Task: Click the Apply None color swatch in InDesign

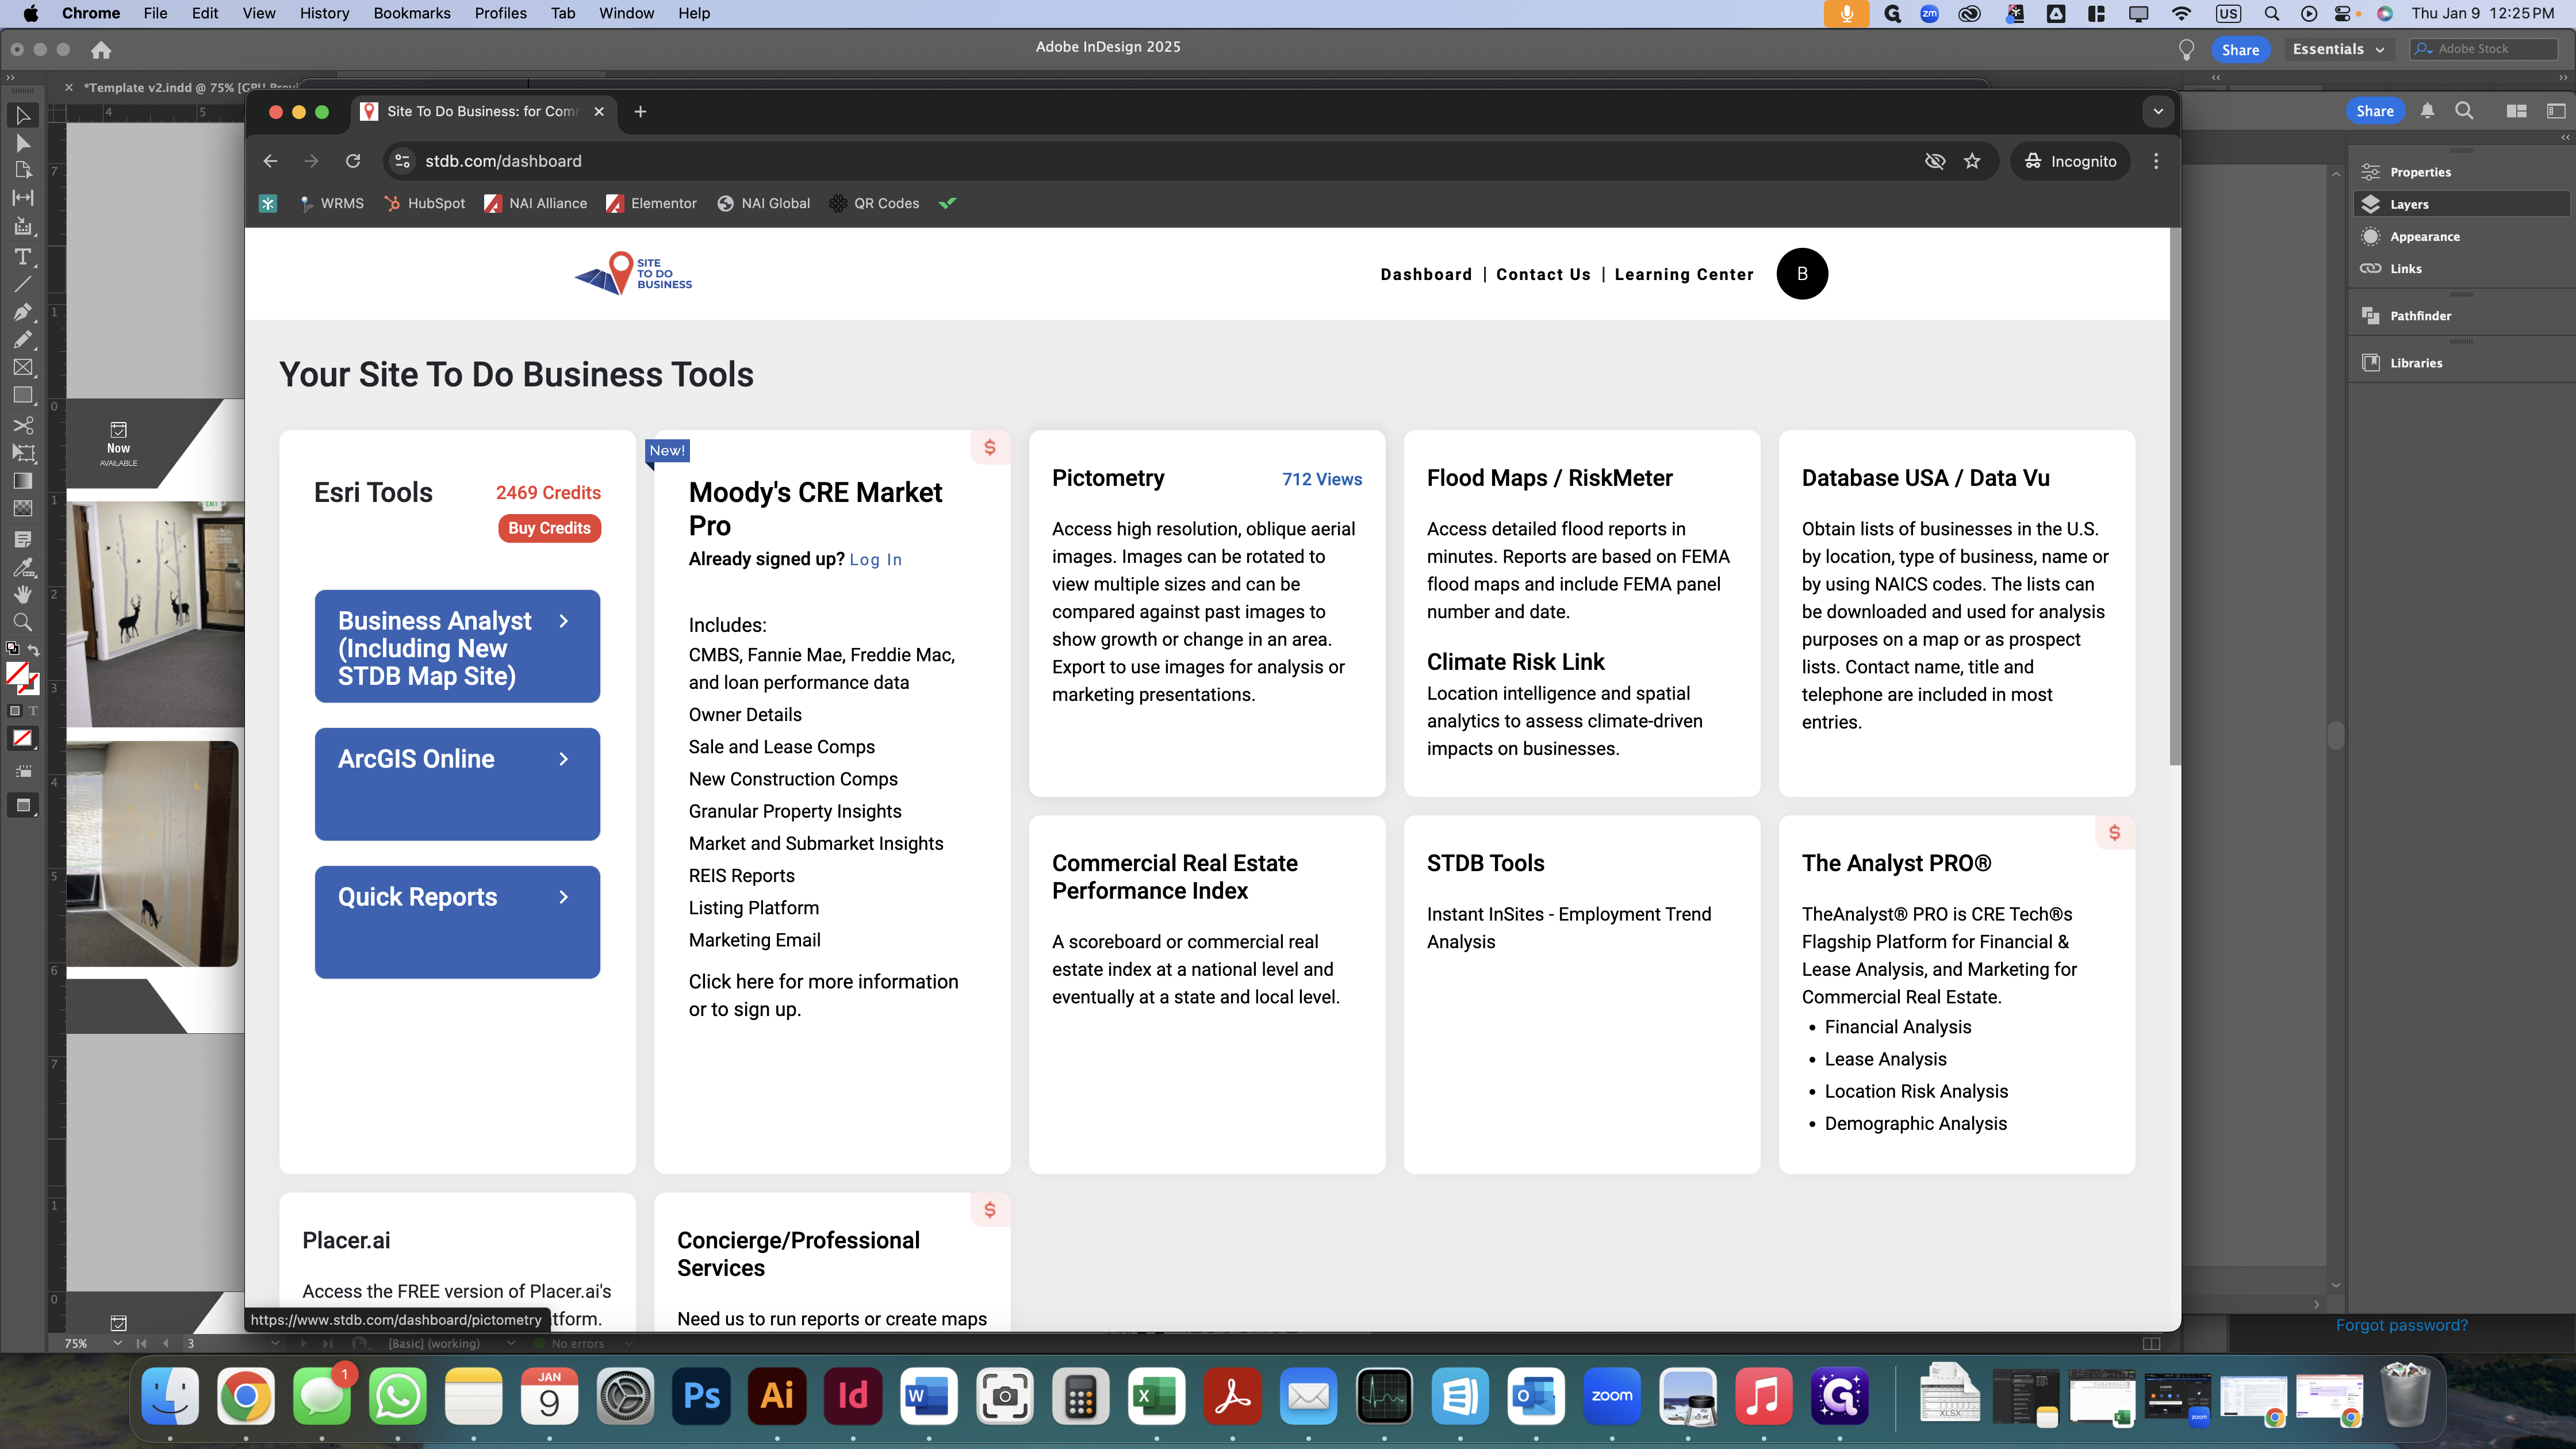Action: pos(22,739)
